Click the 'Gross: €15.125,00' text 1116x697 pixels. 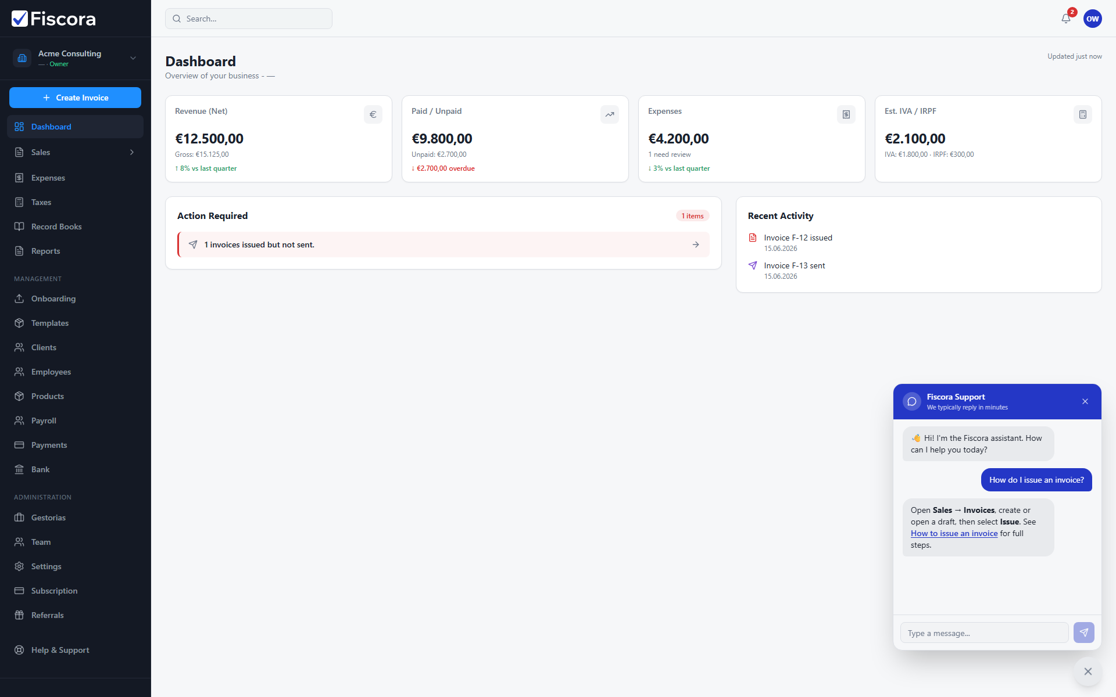pyautogui.click(x=202, y=155)
